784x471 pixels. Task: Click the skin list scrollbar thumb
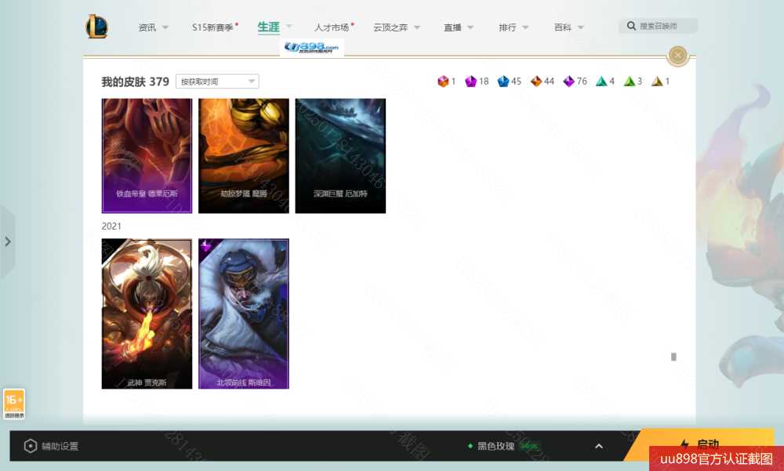pyautogui.click(x=673, y=357)
